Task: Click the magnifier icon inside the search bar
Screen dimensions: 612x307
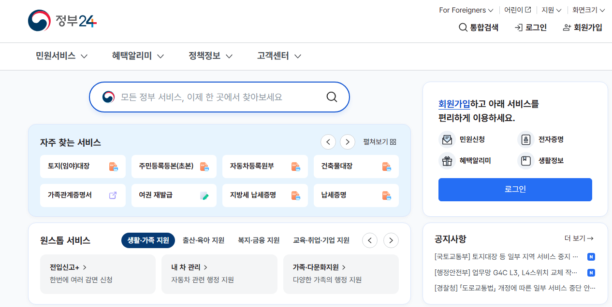Action: tap(332, 97)
